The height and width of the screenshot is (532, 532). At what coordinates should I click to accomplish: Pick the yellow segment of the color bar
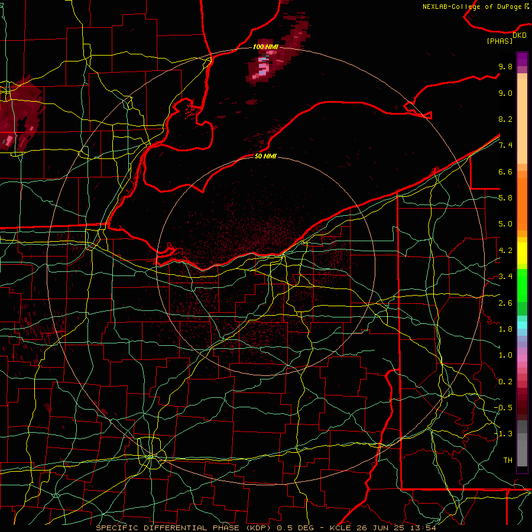point(522,253)
